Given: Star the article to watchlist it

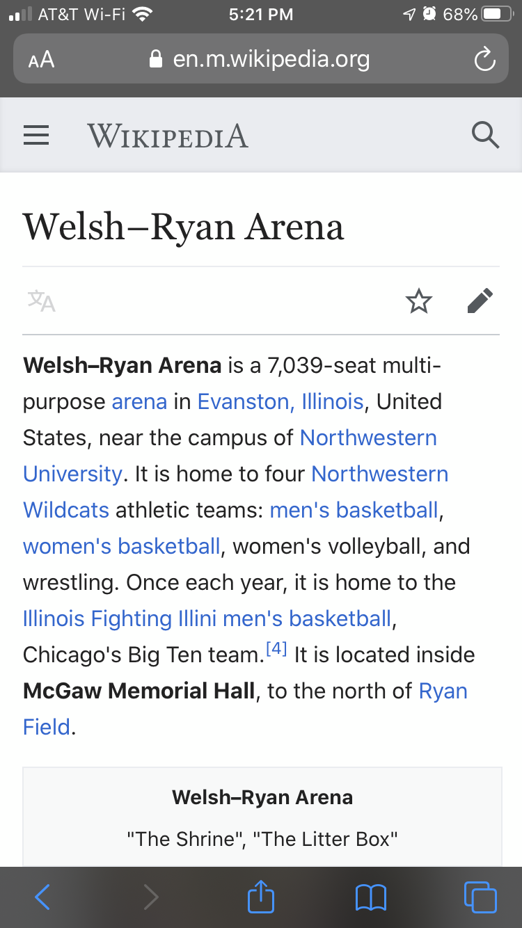Looking at the screenshot, I should coord(419,301).
